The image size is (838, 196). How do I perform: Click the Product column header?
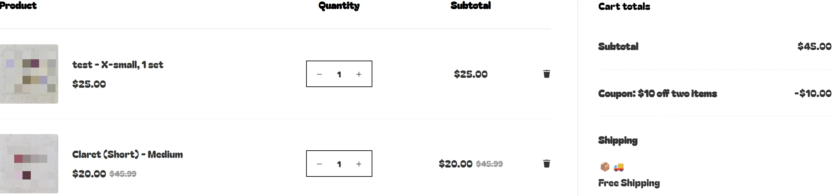pos(19,6)
